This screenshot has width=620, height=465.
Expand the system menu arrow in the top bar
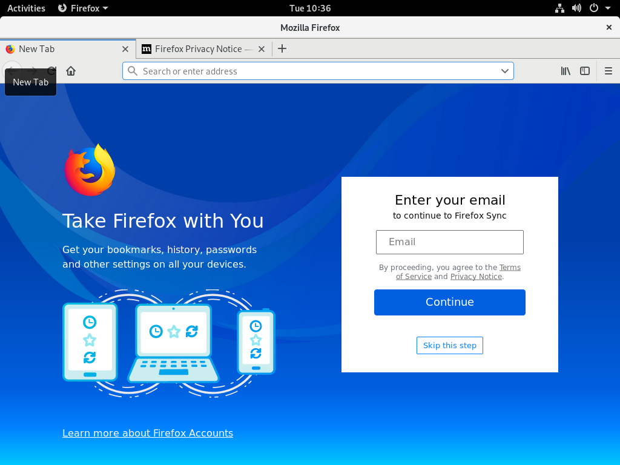(608, 8)
